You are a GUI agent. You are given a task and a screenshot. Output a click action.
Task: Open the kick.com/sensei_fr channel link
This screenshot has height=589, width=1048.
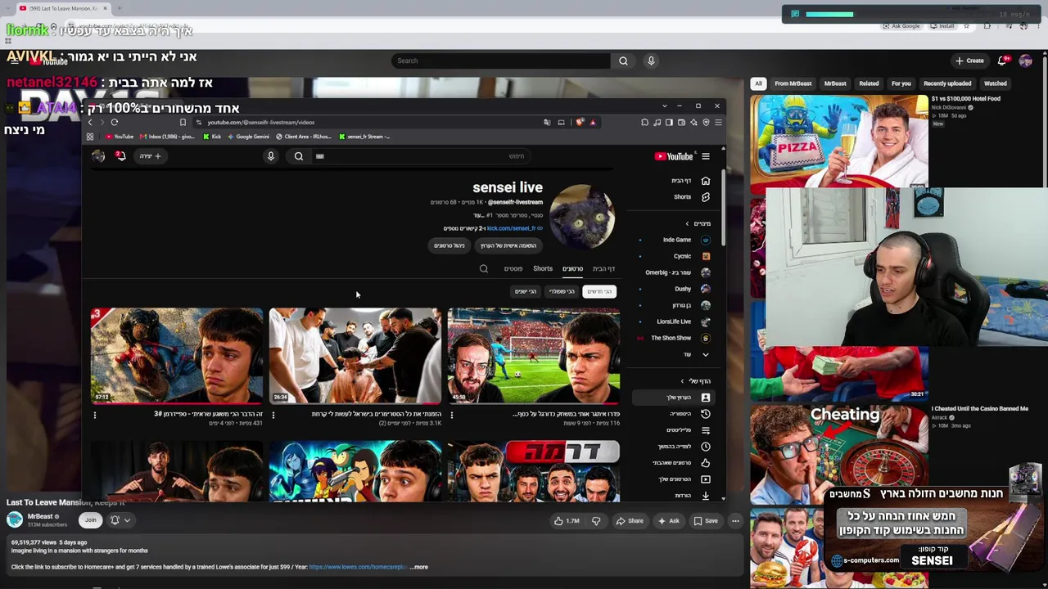(x=511, y=228)
